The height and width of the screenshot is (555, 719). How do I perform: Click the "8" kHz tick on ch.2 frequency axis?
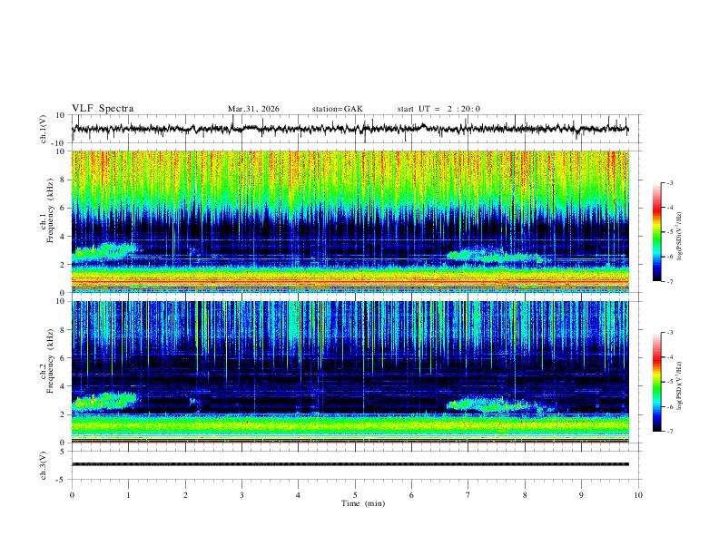[x=64, y=330]
